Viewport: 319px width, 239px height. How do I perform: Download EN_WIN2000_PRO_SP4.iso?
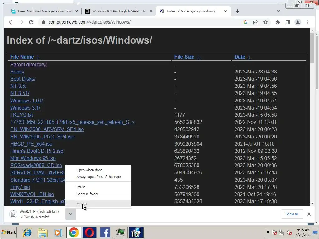[x=42, y=137]
